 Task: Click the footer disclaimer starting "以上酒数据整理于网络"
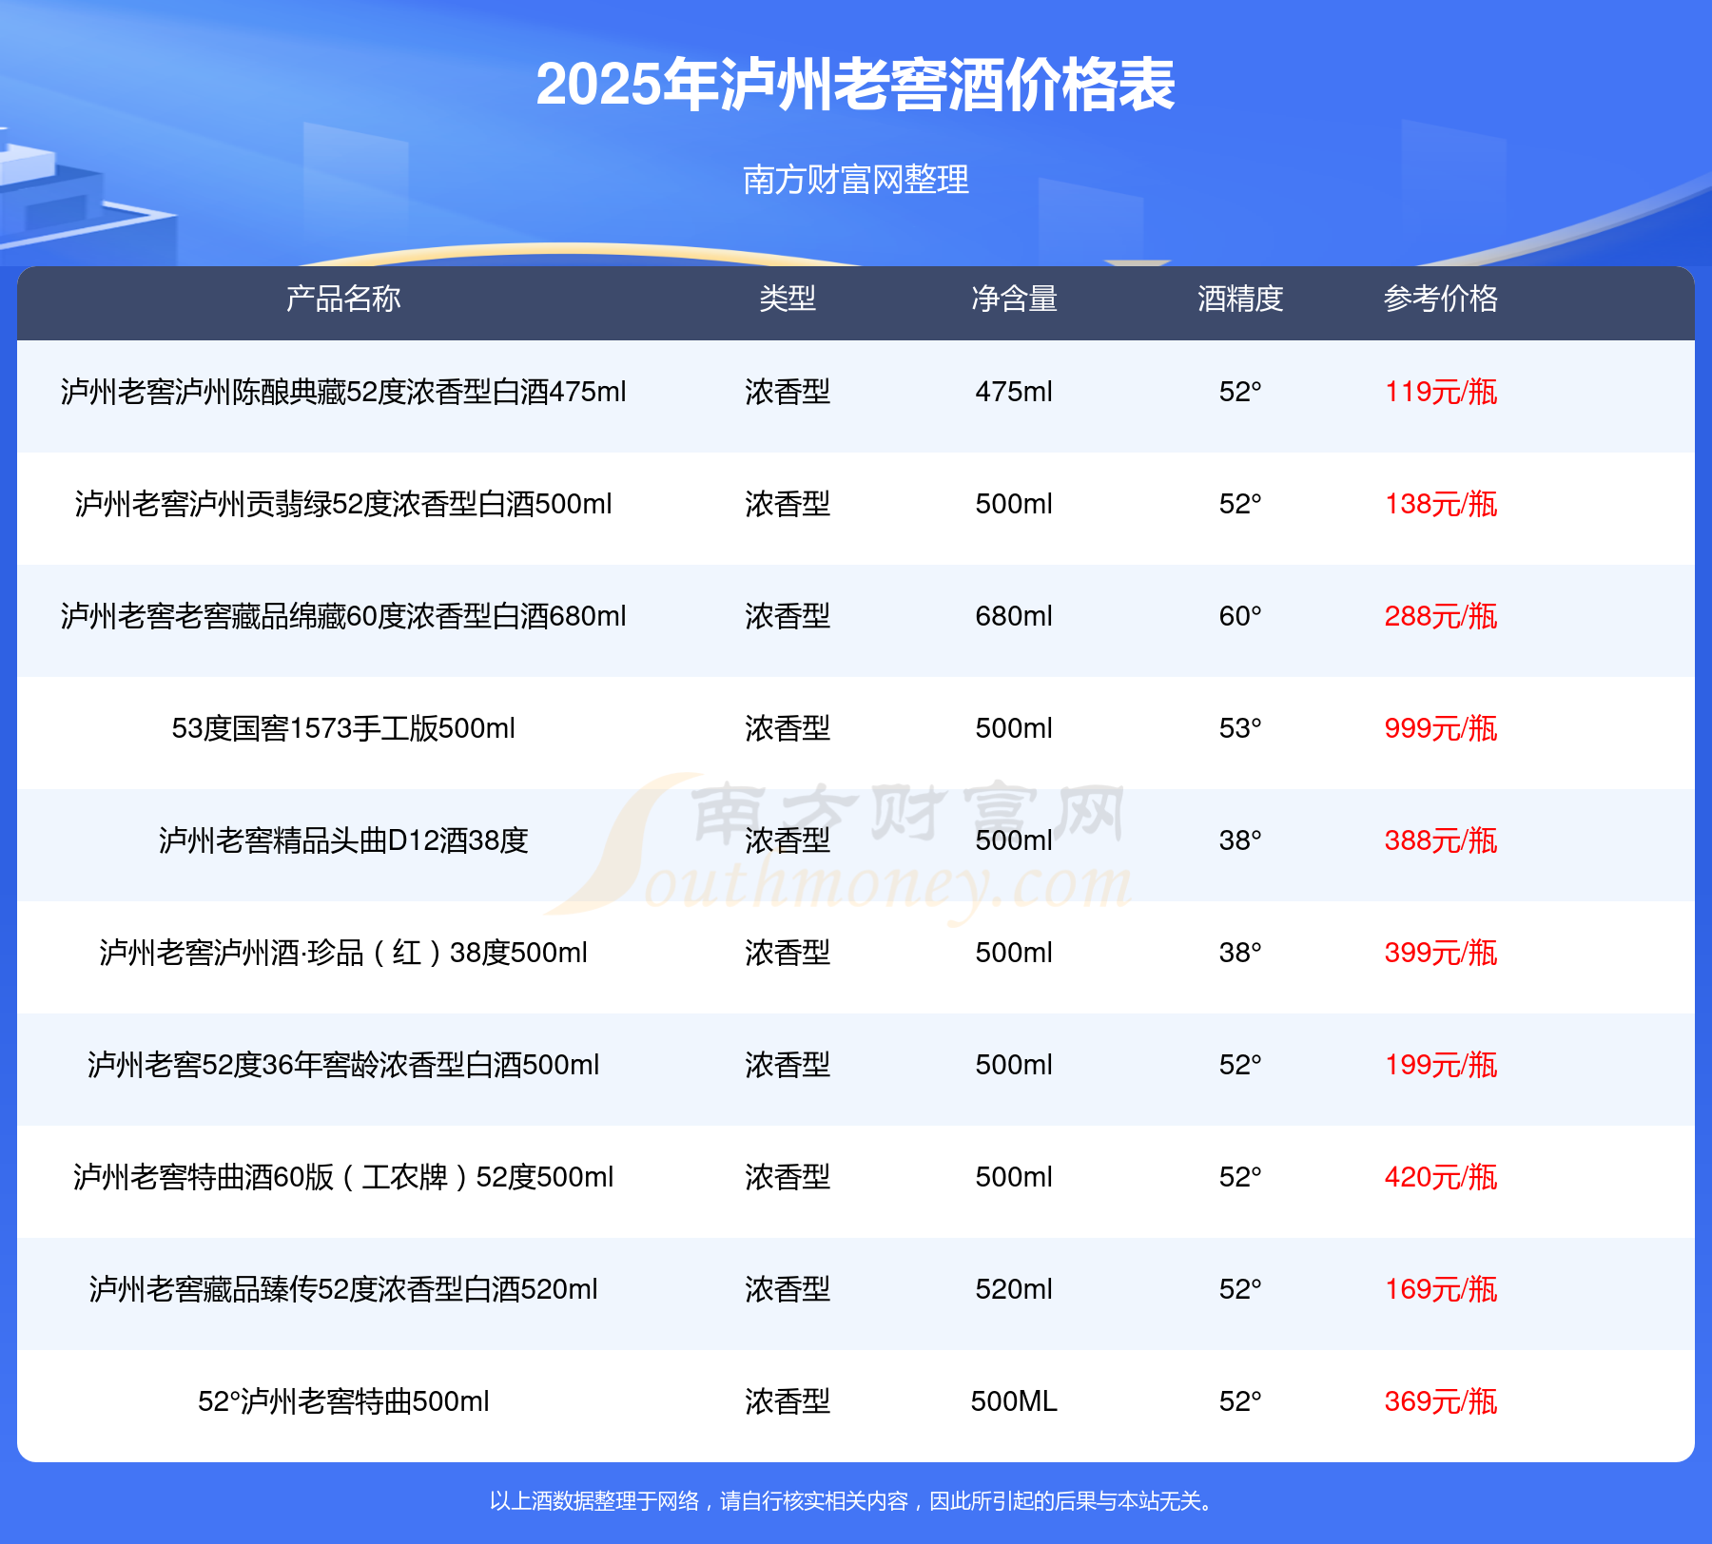point(852,1501)
